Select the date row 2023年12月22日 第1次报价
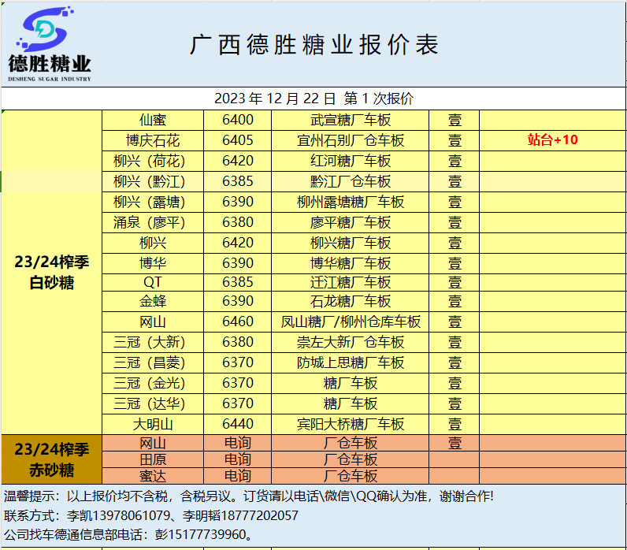This screenshot has height=550, width=627. tap(313, 98)
